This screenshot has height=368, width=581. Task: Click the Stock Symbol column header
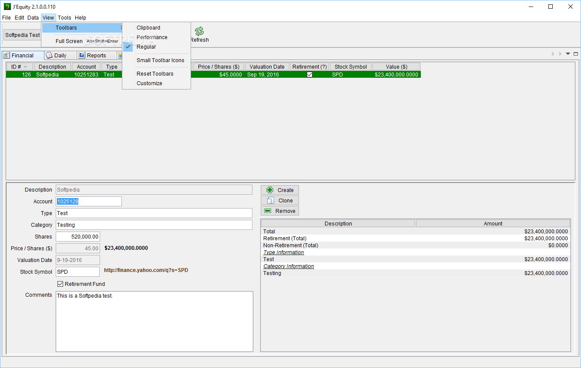point(351,66)
